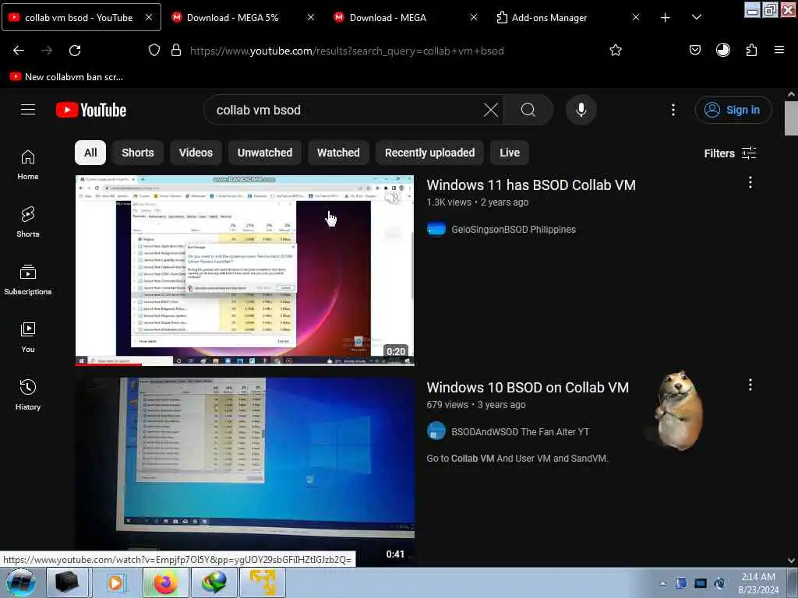Open the Windows Start button
The image size is (798, 598).
[20, 582]
